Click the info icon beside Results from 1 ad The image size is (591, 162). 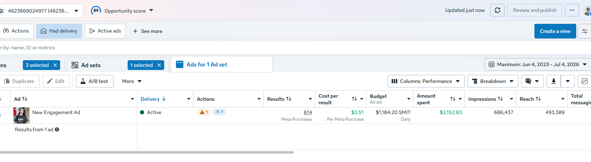(x=57, y=129)
